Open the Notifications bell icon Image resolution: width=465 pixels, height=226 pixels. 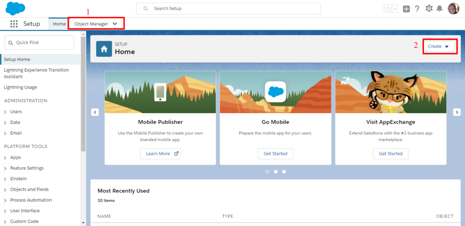[440, 9]
